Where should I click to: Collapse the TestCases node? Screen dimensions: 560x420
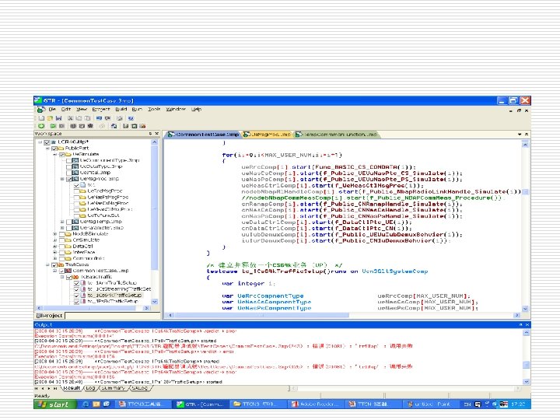47,264
